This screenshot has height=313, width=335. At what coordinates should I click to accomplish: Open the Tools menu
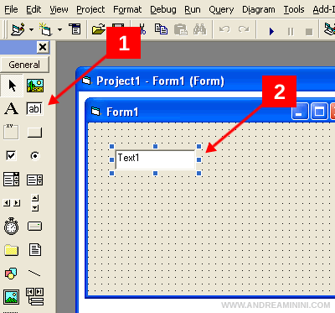[x=294, y=9]
